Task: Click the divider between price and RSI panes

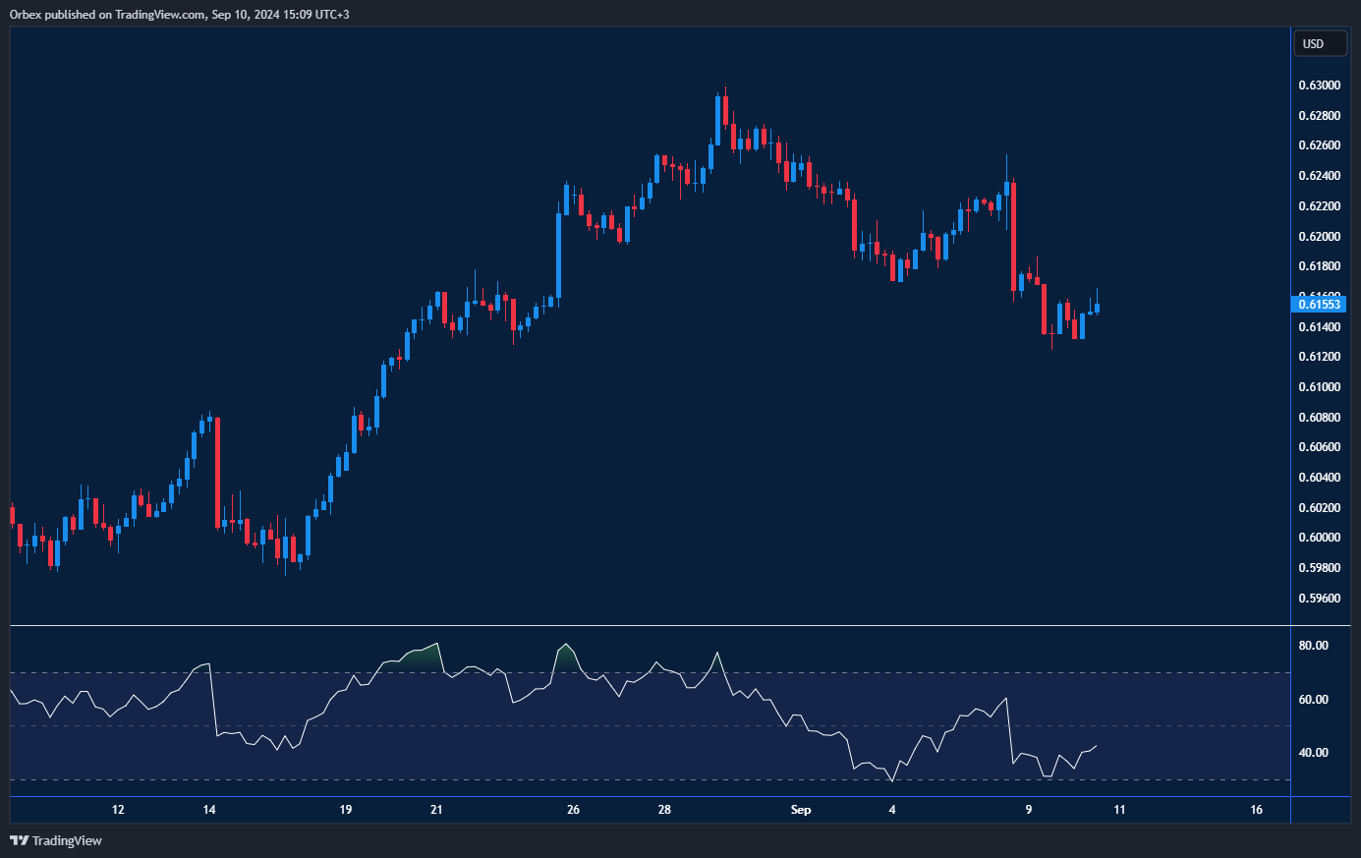Action: [x=649, y=625]
